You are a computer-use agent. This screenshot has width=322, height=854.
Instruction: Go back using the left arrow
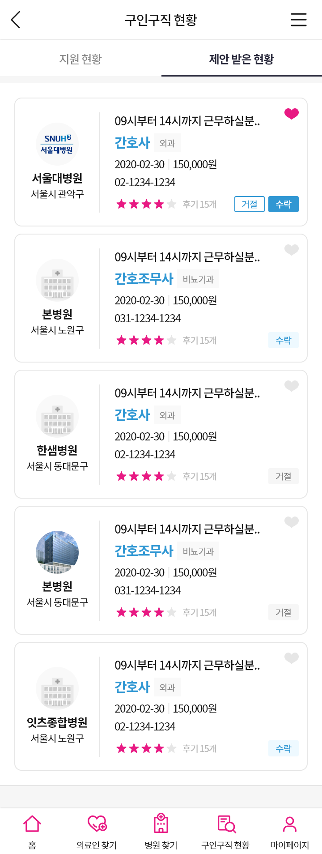tap(16, 20)
